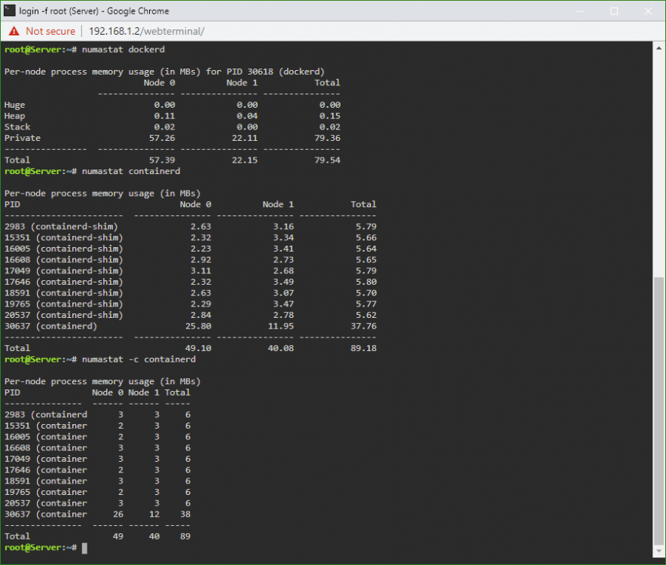This screenshot has width=666, height=565.
Task: Click PID 30637 (containerd) row
Action: point(191,326)
